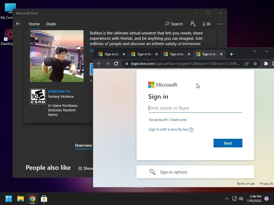
Task: Select the Overview tab in Store
Action: [83, 145]
